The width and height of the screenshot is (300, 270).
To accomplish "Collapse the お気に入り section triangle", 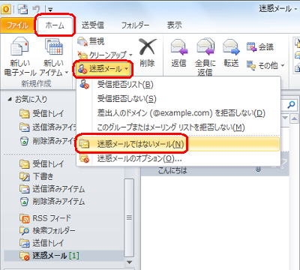I will point(10,99).
